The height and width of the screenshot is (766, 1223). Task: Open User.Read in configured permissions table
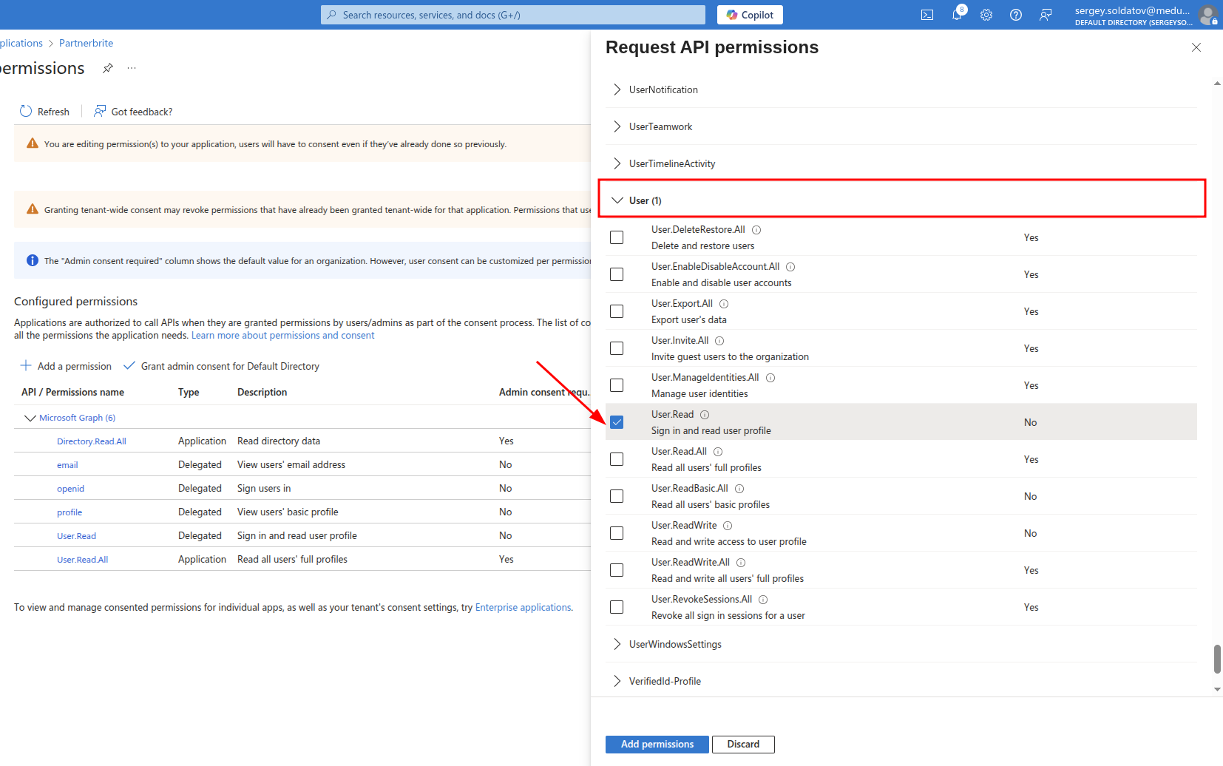(x=76, y=536)
